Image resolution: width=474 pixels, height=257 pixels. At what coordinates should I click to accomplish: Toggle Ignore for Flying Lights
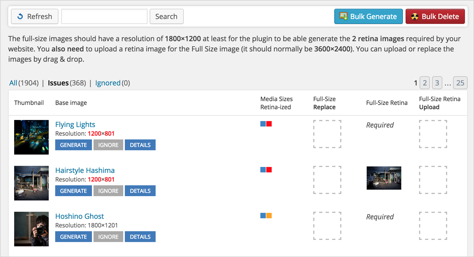coord(108,145)
